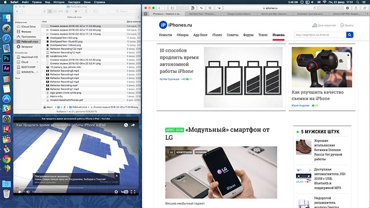This screenshot has height=208, width=370.
Task: Select iCloud Drive in Finder sidebar
Action: click(28, 27)
